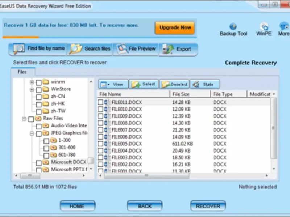Sort by File Size column header
This screenshot has width=290, height=217.
[x=190, y=94]
